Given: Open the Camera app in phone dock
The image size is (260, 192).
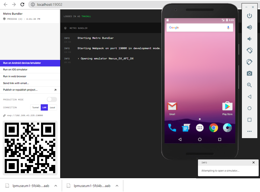Looking at the screenshot, I should point(227,128).
